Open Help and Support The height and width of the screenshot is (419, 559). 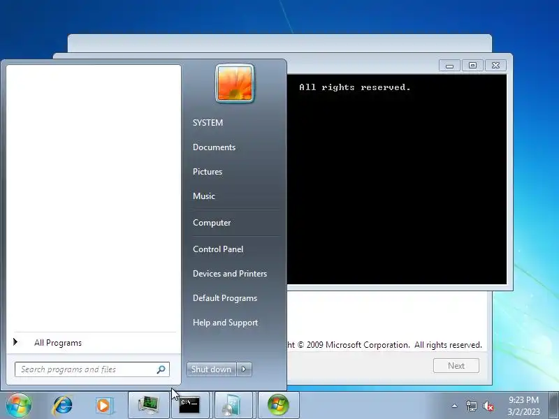pyautogui.click(x=225, y=323)
